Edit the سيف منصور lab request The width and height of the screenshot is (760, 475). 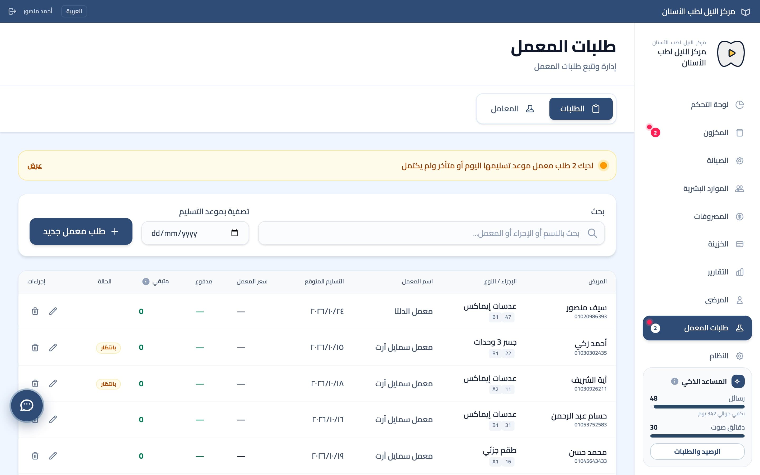[53, 311]
